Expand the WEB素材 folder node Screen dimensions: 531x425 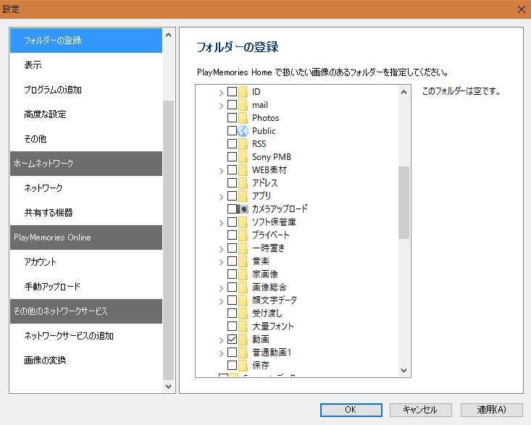click(221, 171)
